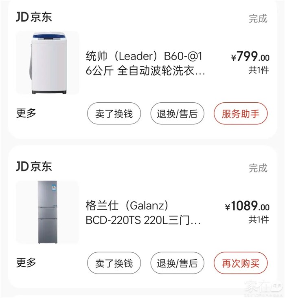Viewport: 285px width, 298px height.
Task: Click 退换/售后 for the washing machine order
Action: pyautogui.click(x=177, y=114)
